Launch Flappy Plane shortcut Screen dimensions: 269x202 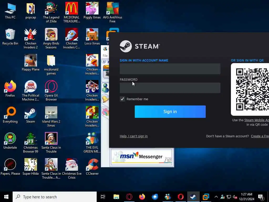tap(30, 63)
